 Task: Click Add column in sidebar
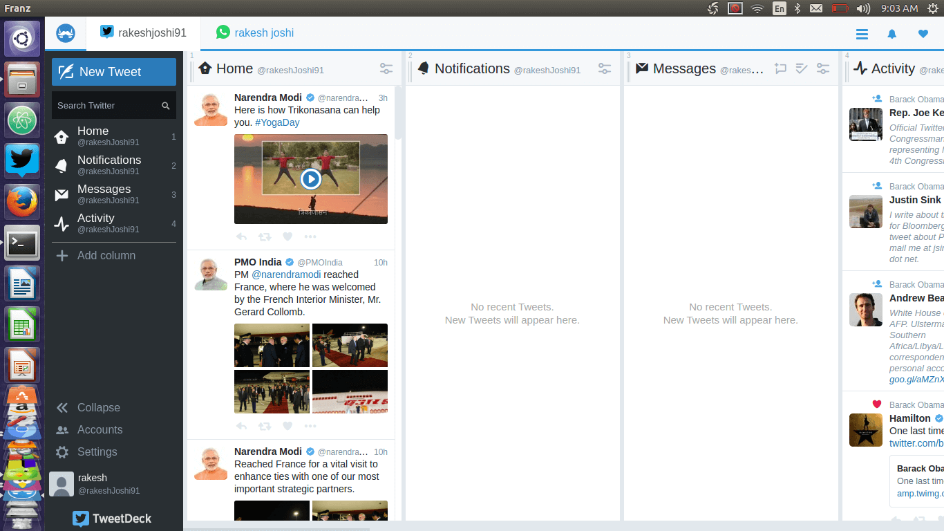(96, 255)
